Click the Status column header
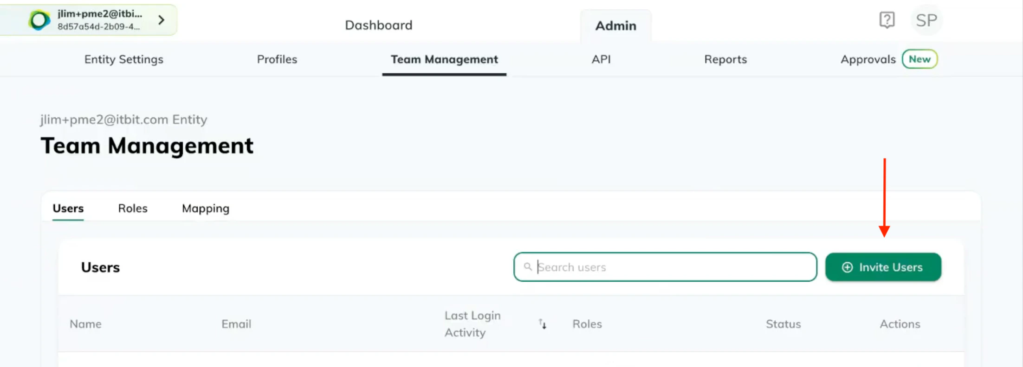 [x=783, y=324]
